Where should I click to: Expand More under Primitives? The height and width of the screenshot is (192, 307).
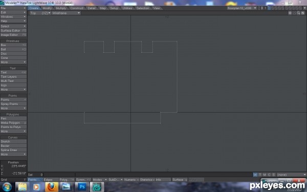tap(13, 62)
